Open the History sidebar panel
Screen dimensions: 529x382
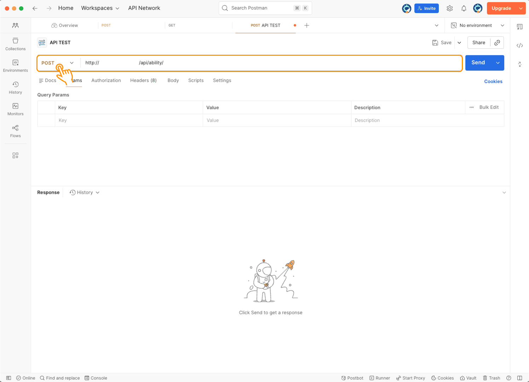point(16,88)
